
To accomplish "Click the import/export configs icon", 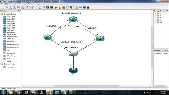I will (x=44, y=7).
